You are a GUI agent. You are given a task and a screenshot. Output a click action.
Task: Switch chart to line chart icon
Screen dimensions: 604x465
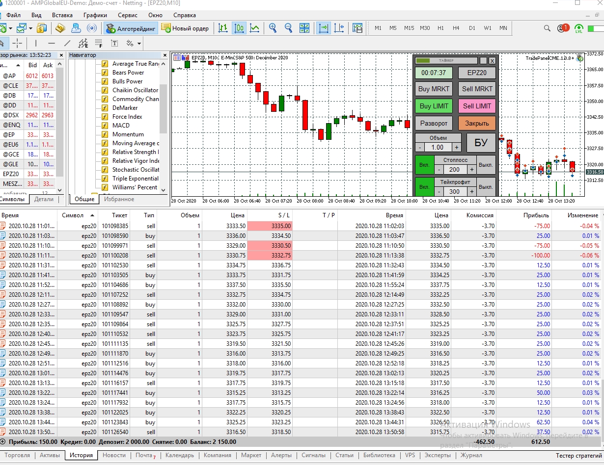pos(255,28)
